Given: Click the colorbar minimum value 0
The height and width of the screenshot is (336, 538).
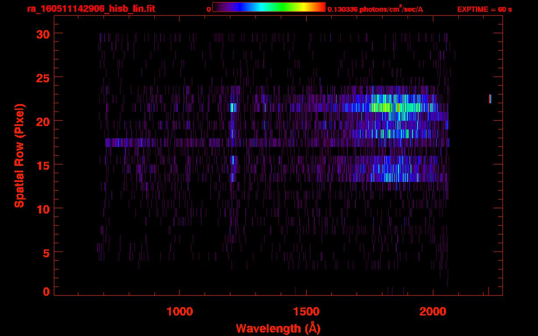Looking at the screenshot, I should click(x=209, y=9).
